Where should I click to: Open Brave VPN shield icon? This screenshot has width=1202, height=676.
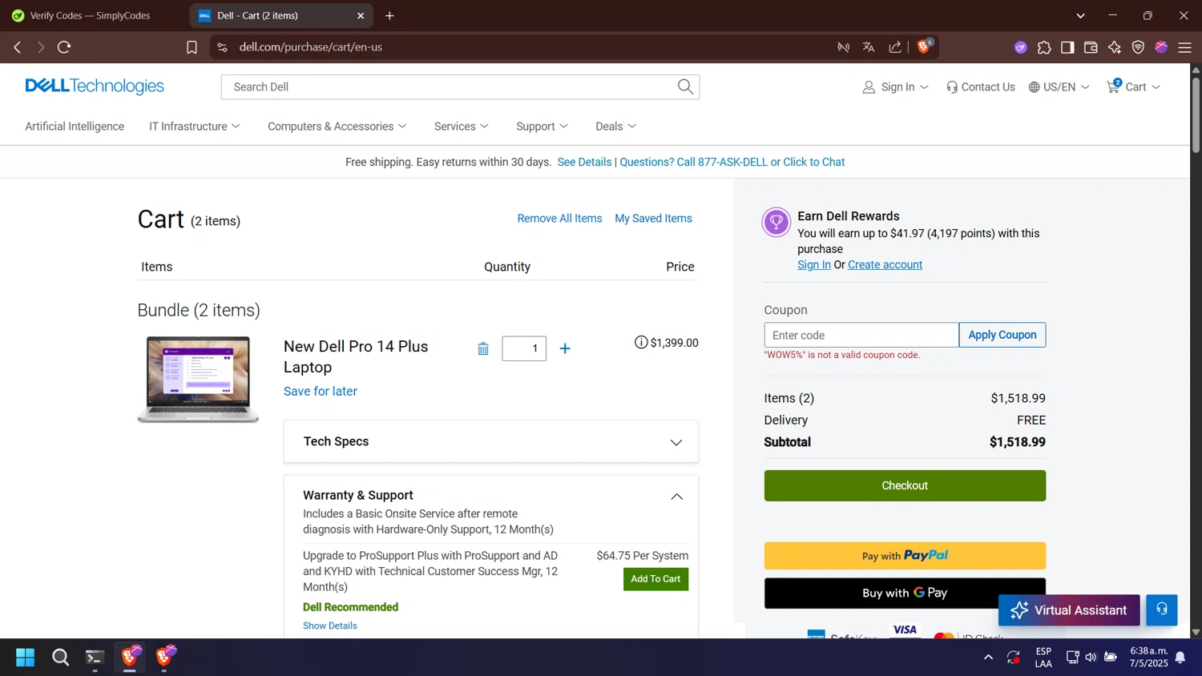point(1138,47)
